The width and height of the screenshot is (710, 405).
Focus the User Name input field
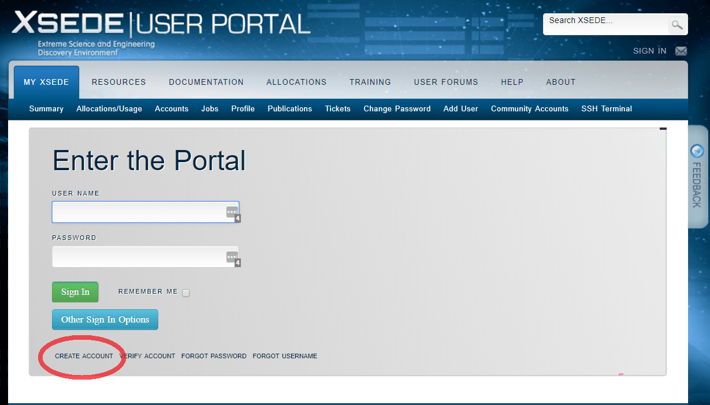coord(146,212)
